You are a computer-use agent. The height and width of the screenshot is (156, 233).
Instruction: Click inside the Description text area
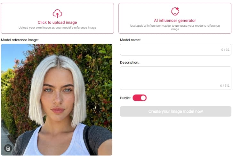click(x=176, y=78)
